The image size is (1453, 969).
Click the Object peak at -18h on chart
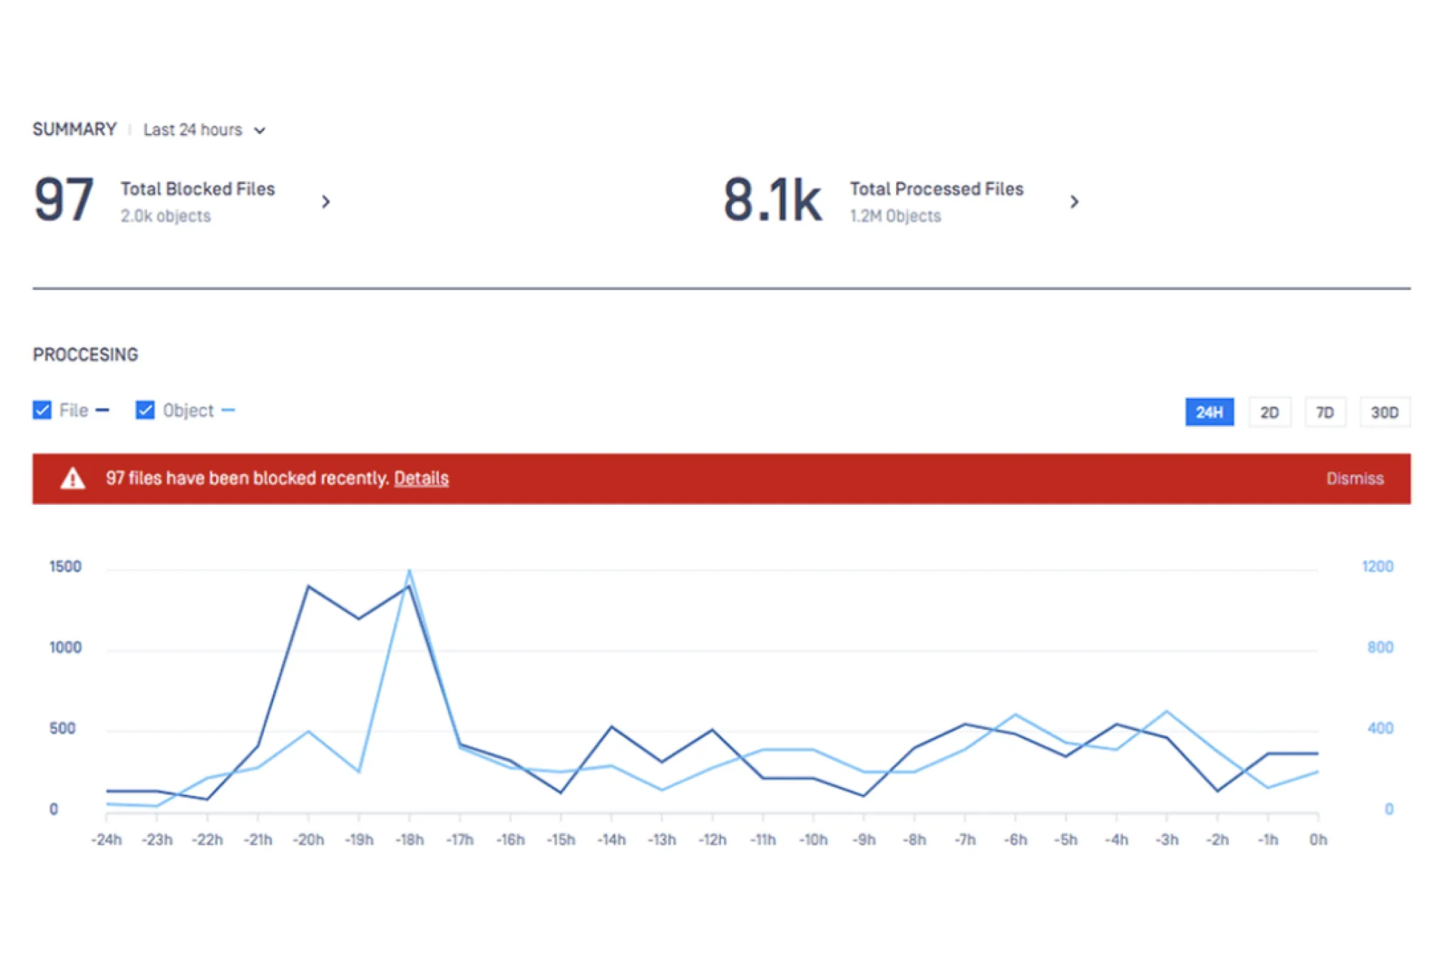(x=409, y=571)
